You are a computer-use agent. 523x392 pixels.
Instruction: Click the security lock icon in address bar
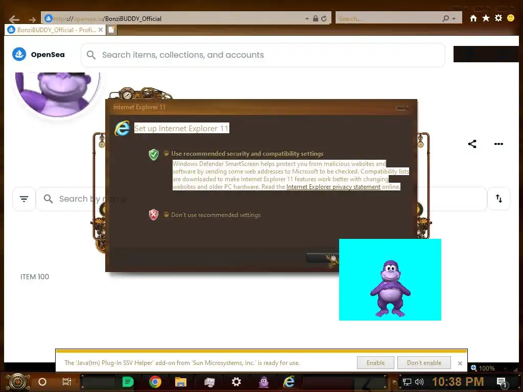click(x=316, y=19)
